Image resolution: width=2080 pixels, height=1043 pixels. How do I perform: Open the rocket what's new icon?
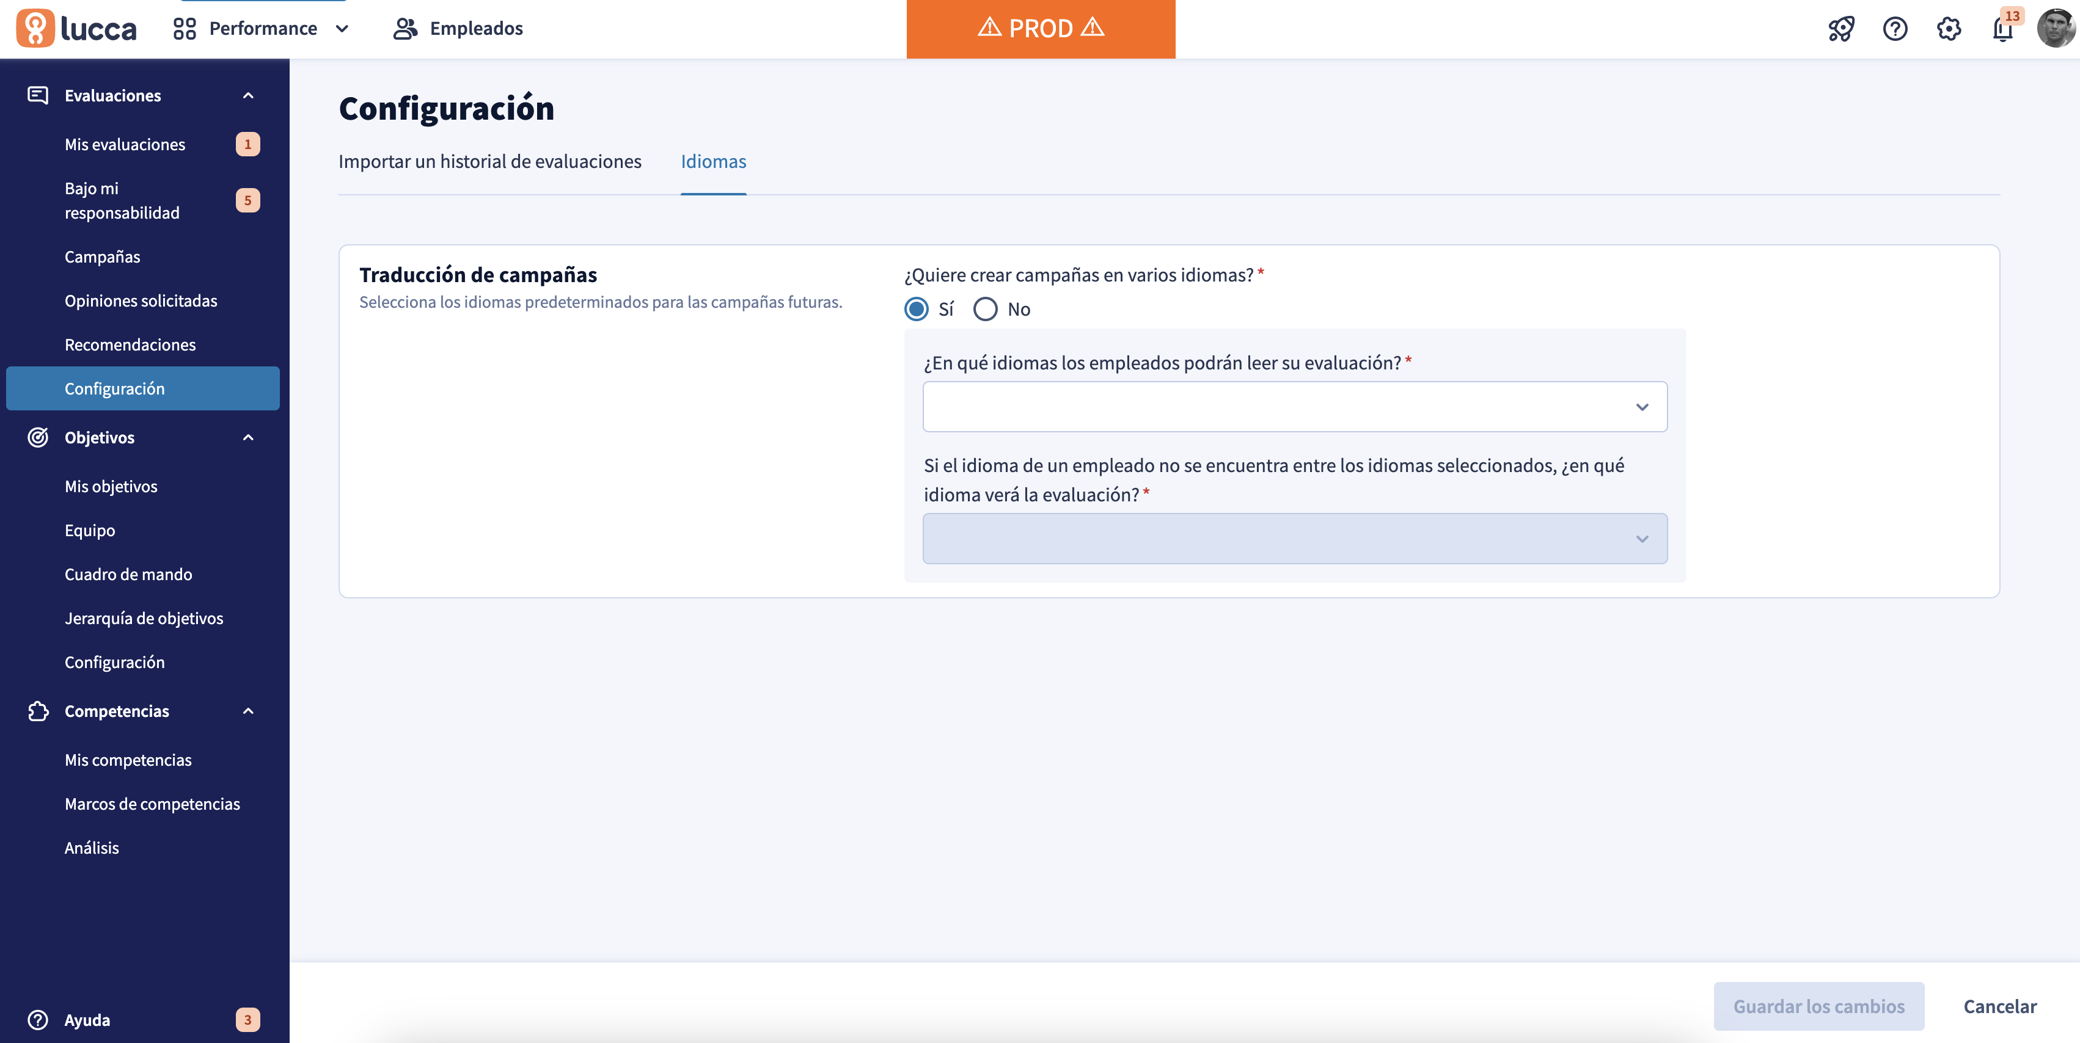(x=1841, y=29)
